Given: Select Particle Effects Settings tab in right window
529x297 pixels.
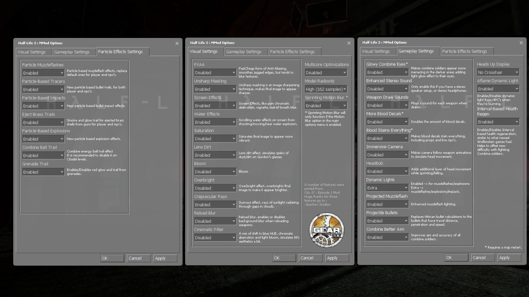Looking at the screenshot, I should (x=464, y=52).
